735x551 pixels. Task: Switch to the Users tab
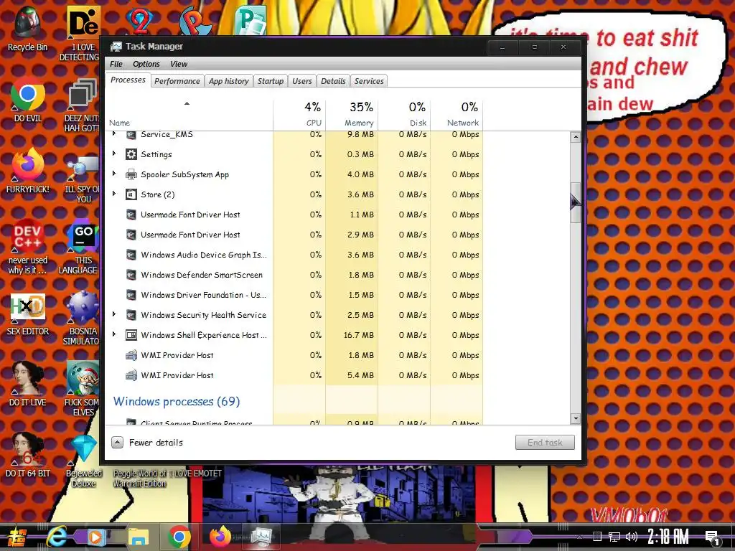(x=302, y=81)
